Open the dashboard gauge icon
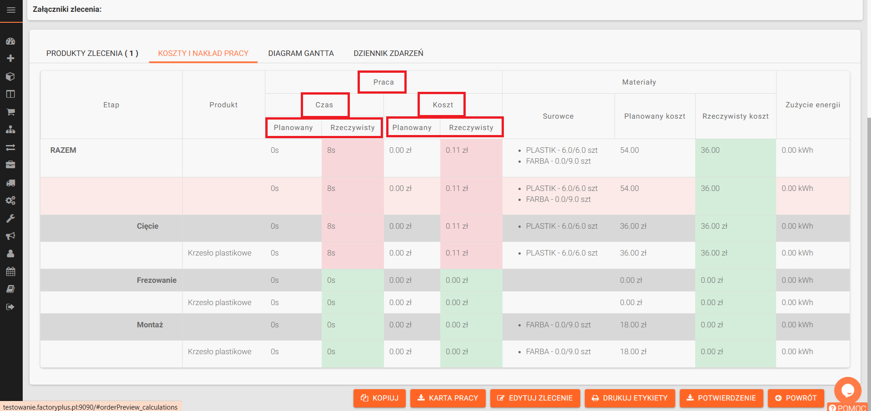Viewport: 871px width, 411px height. (10, 41)
